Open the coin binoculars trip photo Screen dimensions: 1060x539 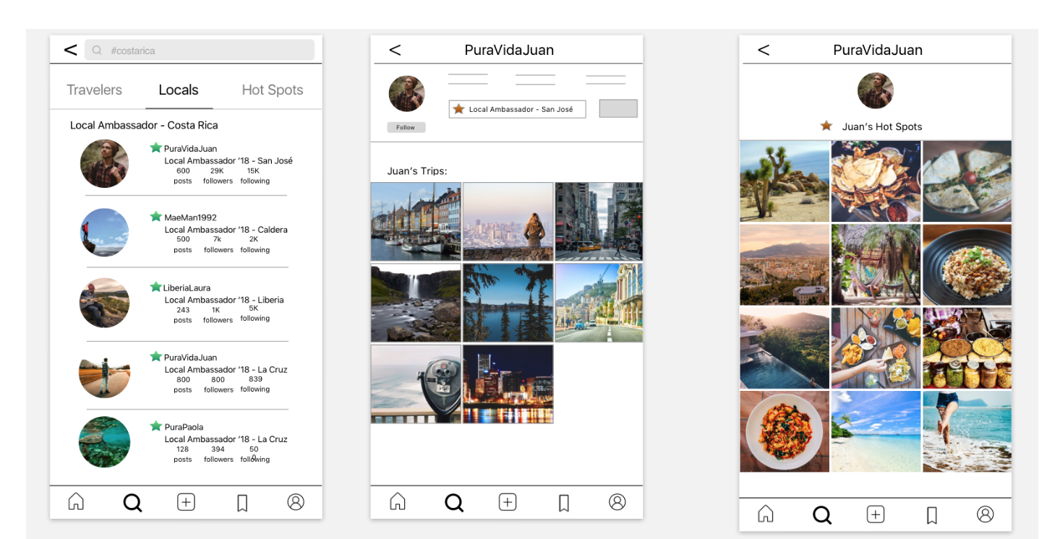(x=416, y=384)
